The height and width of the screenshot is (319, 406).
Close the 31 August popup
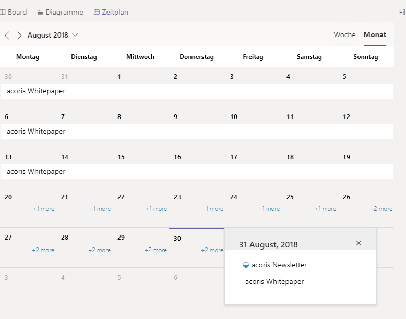359,243
